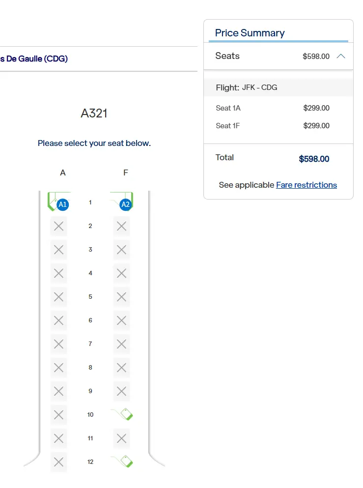
Task: Click unavailable seat 3F
Action: [x=122, y=250]
